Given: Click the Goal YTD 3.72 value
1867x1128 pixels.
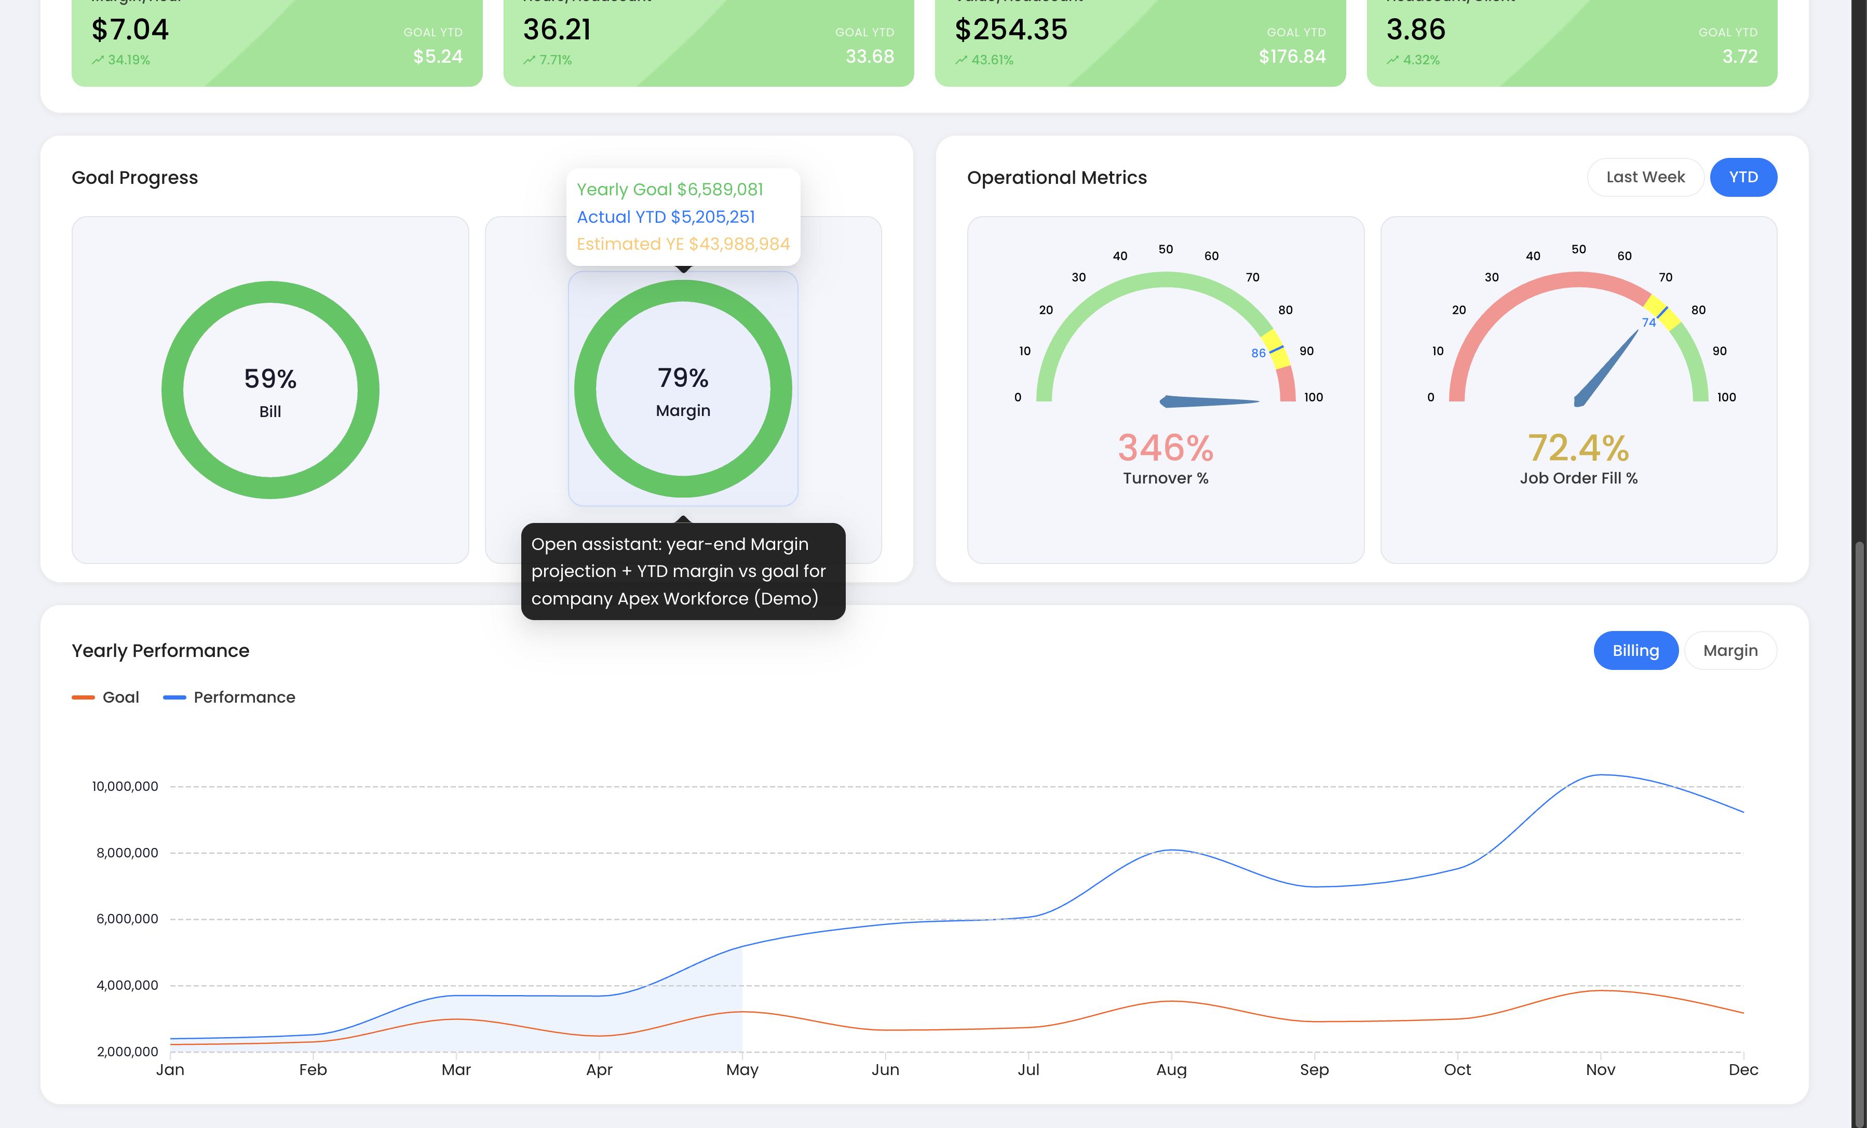Looking at the screenshot, I should [1740, 57].
